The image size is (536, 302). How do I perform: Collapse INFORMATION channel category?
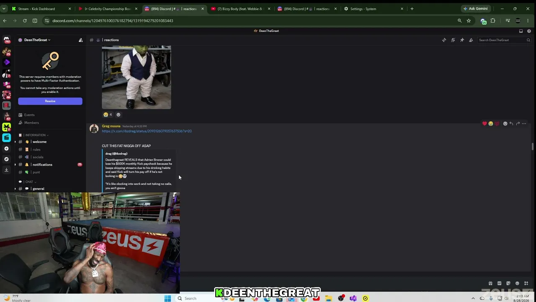pos(36,135)
